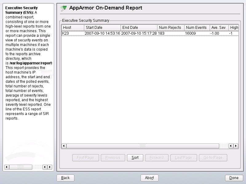Click the Forward button

click(157, 157)
